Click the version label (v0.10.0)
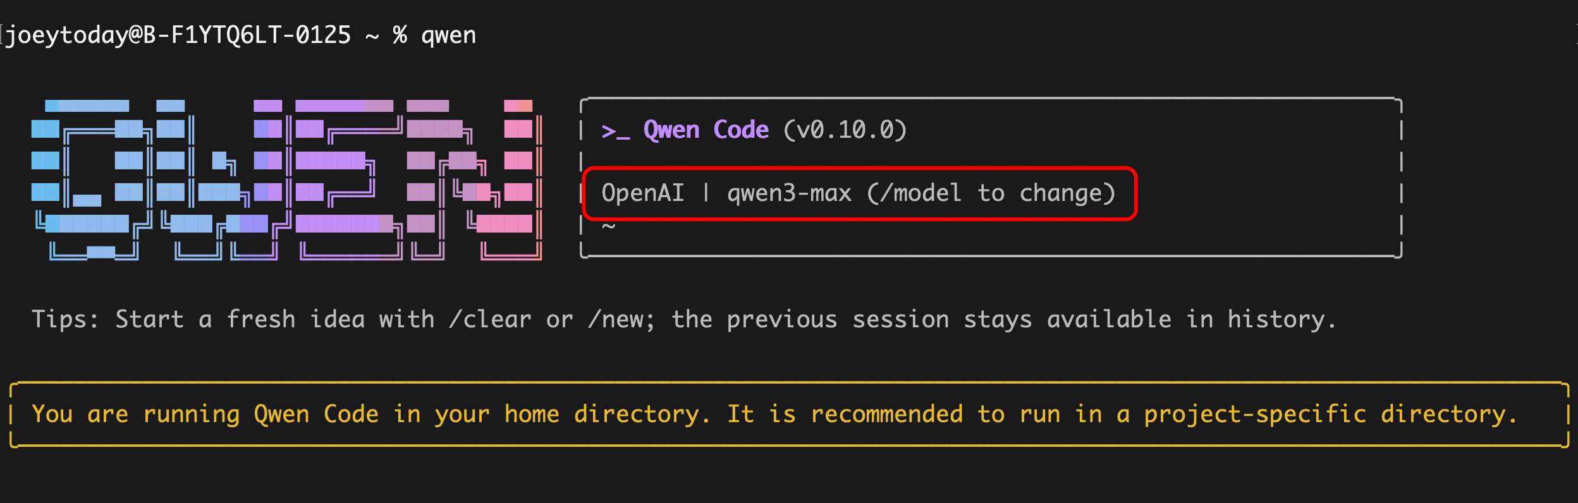 click(845, 130)
